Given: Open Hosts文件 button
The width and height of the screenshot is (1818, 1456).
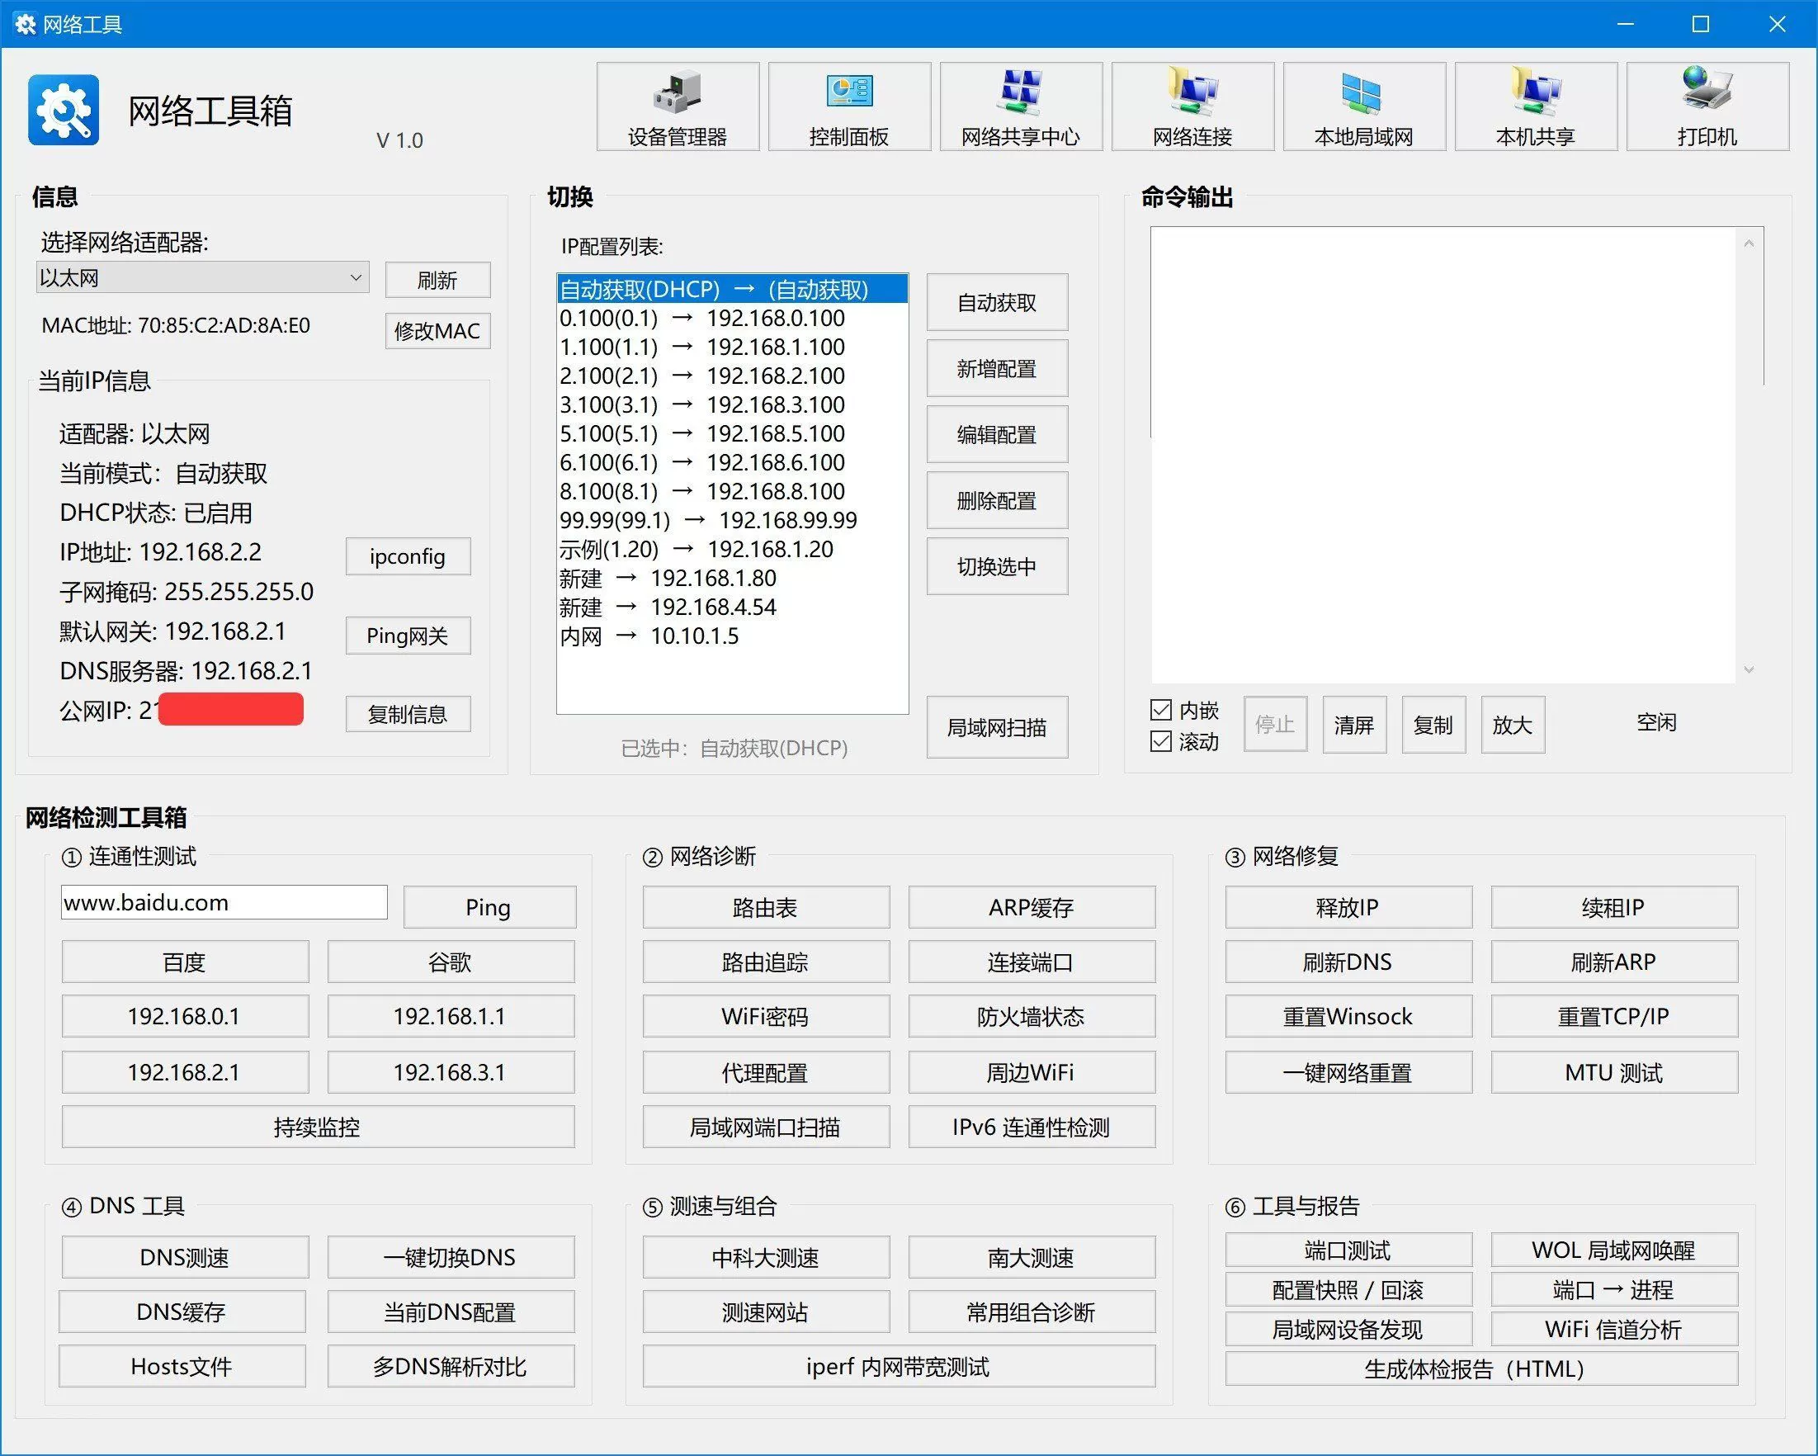Looking at the screenshot, I should (x=182, y=1366).
